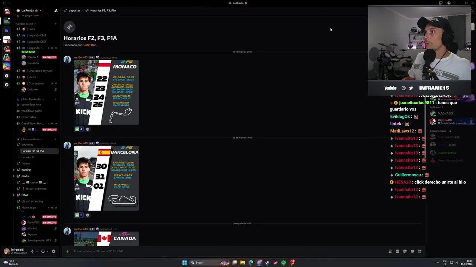Toggle headphones deafen in user panel
The image size is (476, 267).
click(x=43, y=251)
